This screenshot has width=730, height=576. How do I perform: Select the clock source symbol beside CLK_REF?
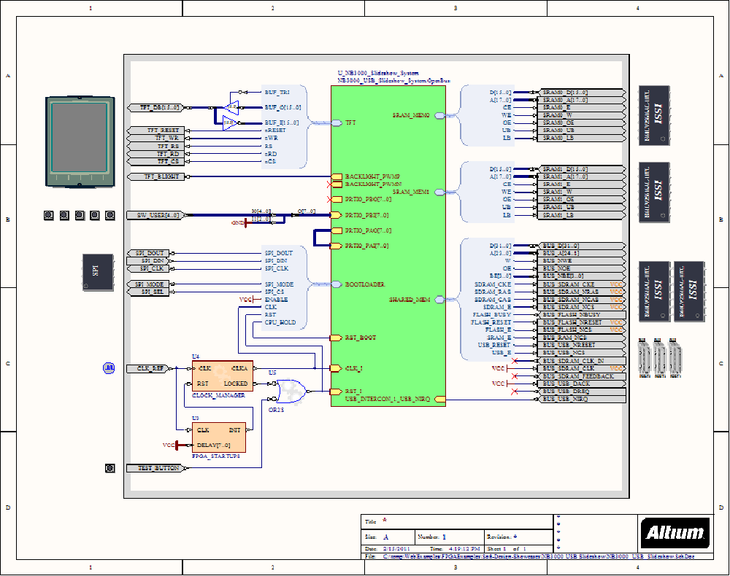point(109,368)
